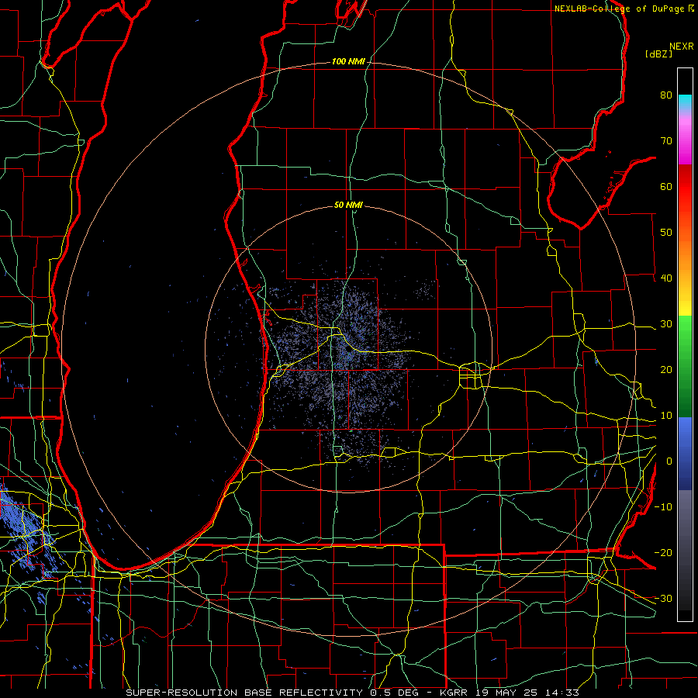The height and width of the screenshot is (698, 698).
Task: Click the 30 value on the dBZ scale
Action: click(x=666, y=324)
